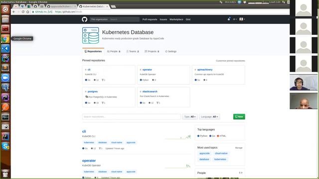Open Marketplace in the header
This screenshot has width=319, height=179.
point(176,19)
